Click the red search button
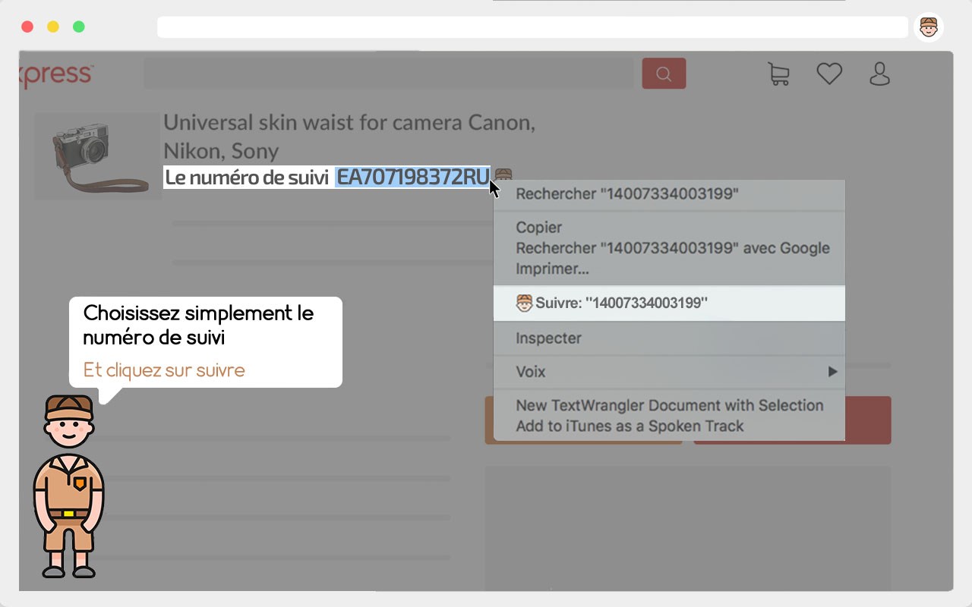972x607 pixels. point(664,74)
